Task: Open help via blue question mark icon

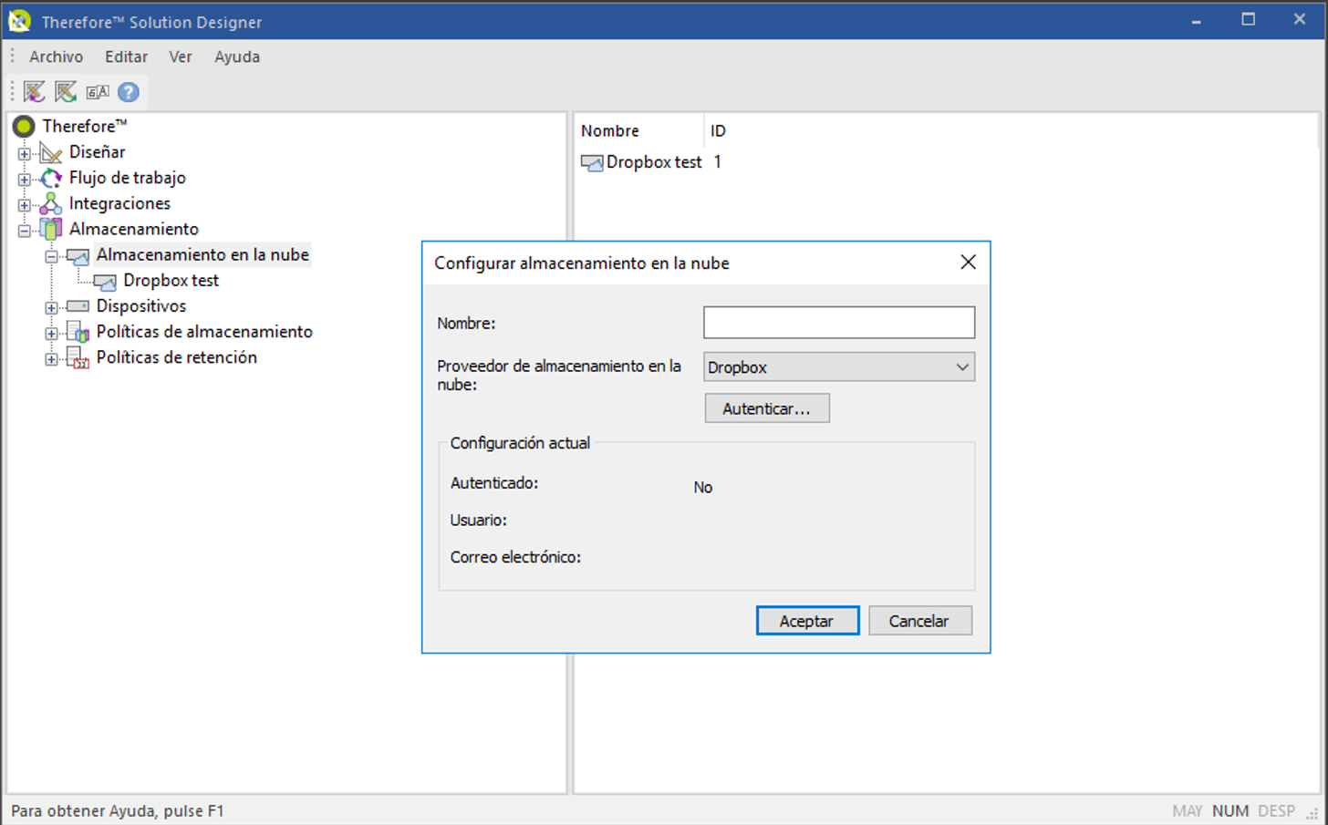Action: 129,92
